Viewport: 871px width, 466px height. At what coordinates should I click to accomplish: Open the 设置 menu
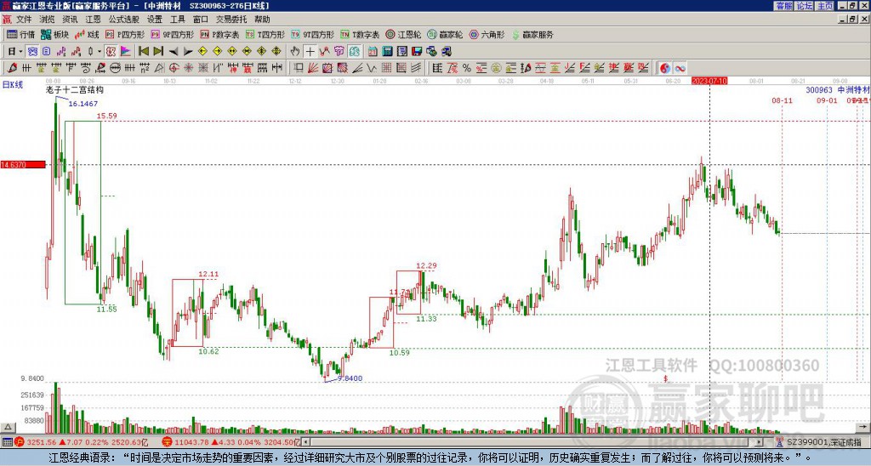click(155, 20)
